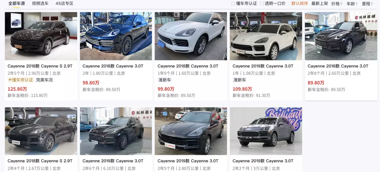Open Cayenne S 2.9T title with 2.67万公里
Image resolution: width=380 pixels, height=172 pixels.
(40, 161)
